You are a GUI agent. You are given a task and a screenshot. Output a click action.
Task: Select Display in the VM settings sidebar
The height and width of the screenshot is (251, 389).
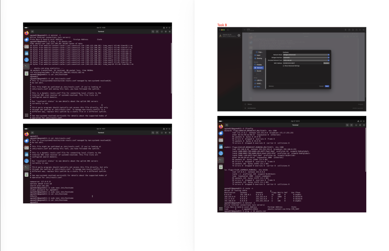pos(258,64)
